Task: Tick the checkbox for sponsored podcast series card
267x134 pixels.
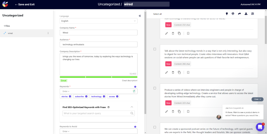Action: pos(155,127)
